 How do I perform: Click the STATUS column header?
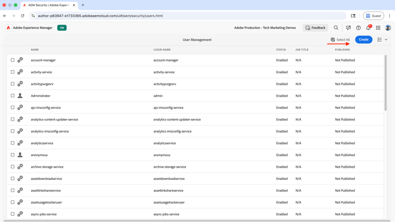pyautogui.click(x=281, y=49)
